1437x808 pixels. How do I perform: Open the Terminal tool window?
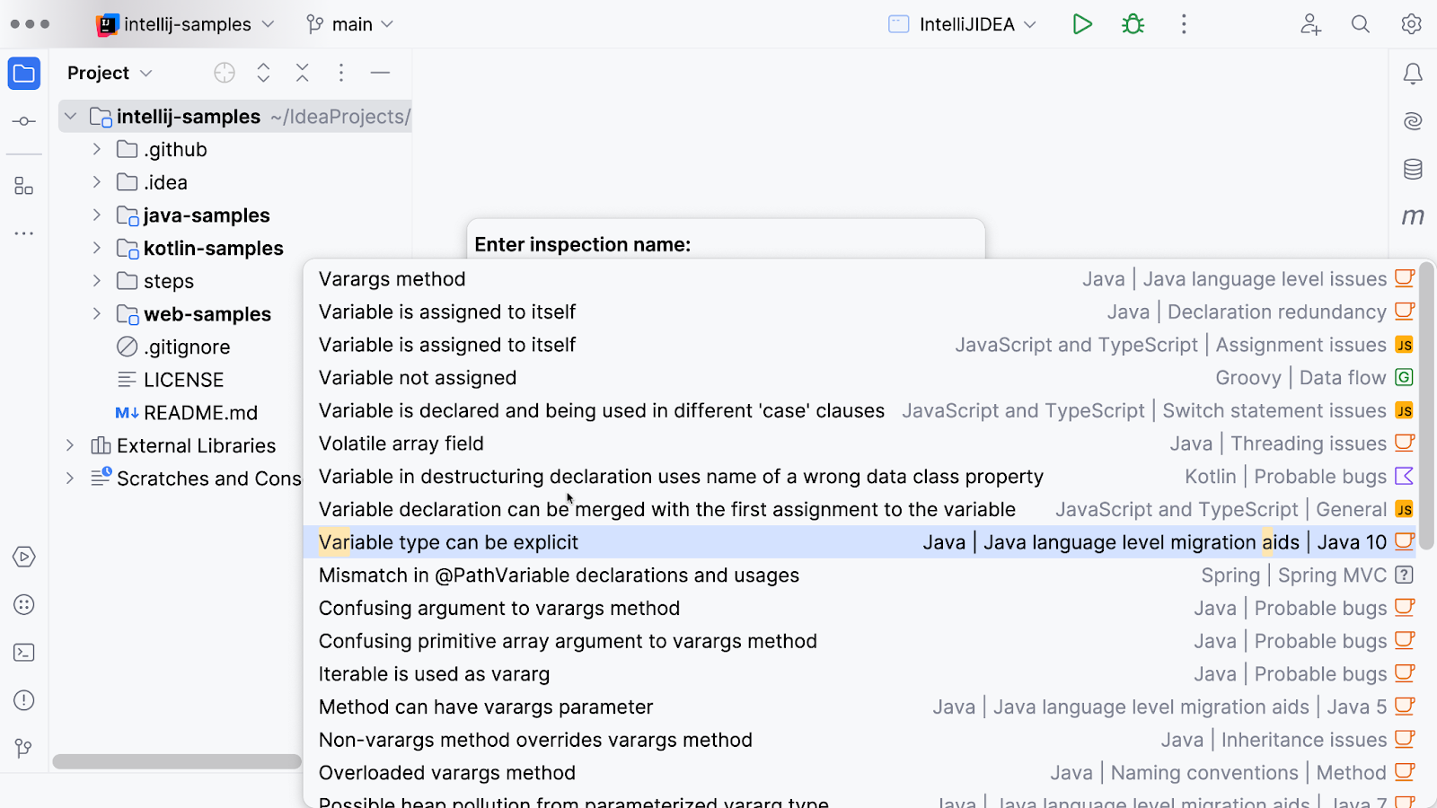pos(24,653)
